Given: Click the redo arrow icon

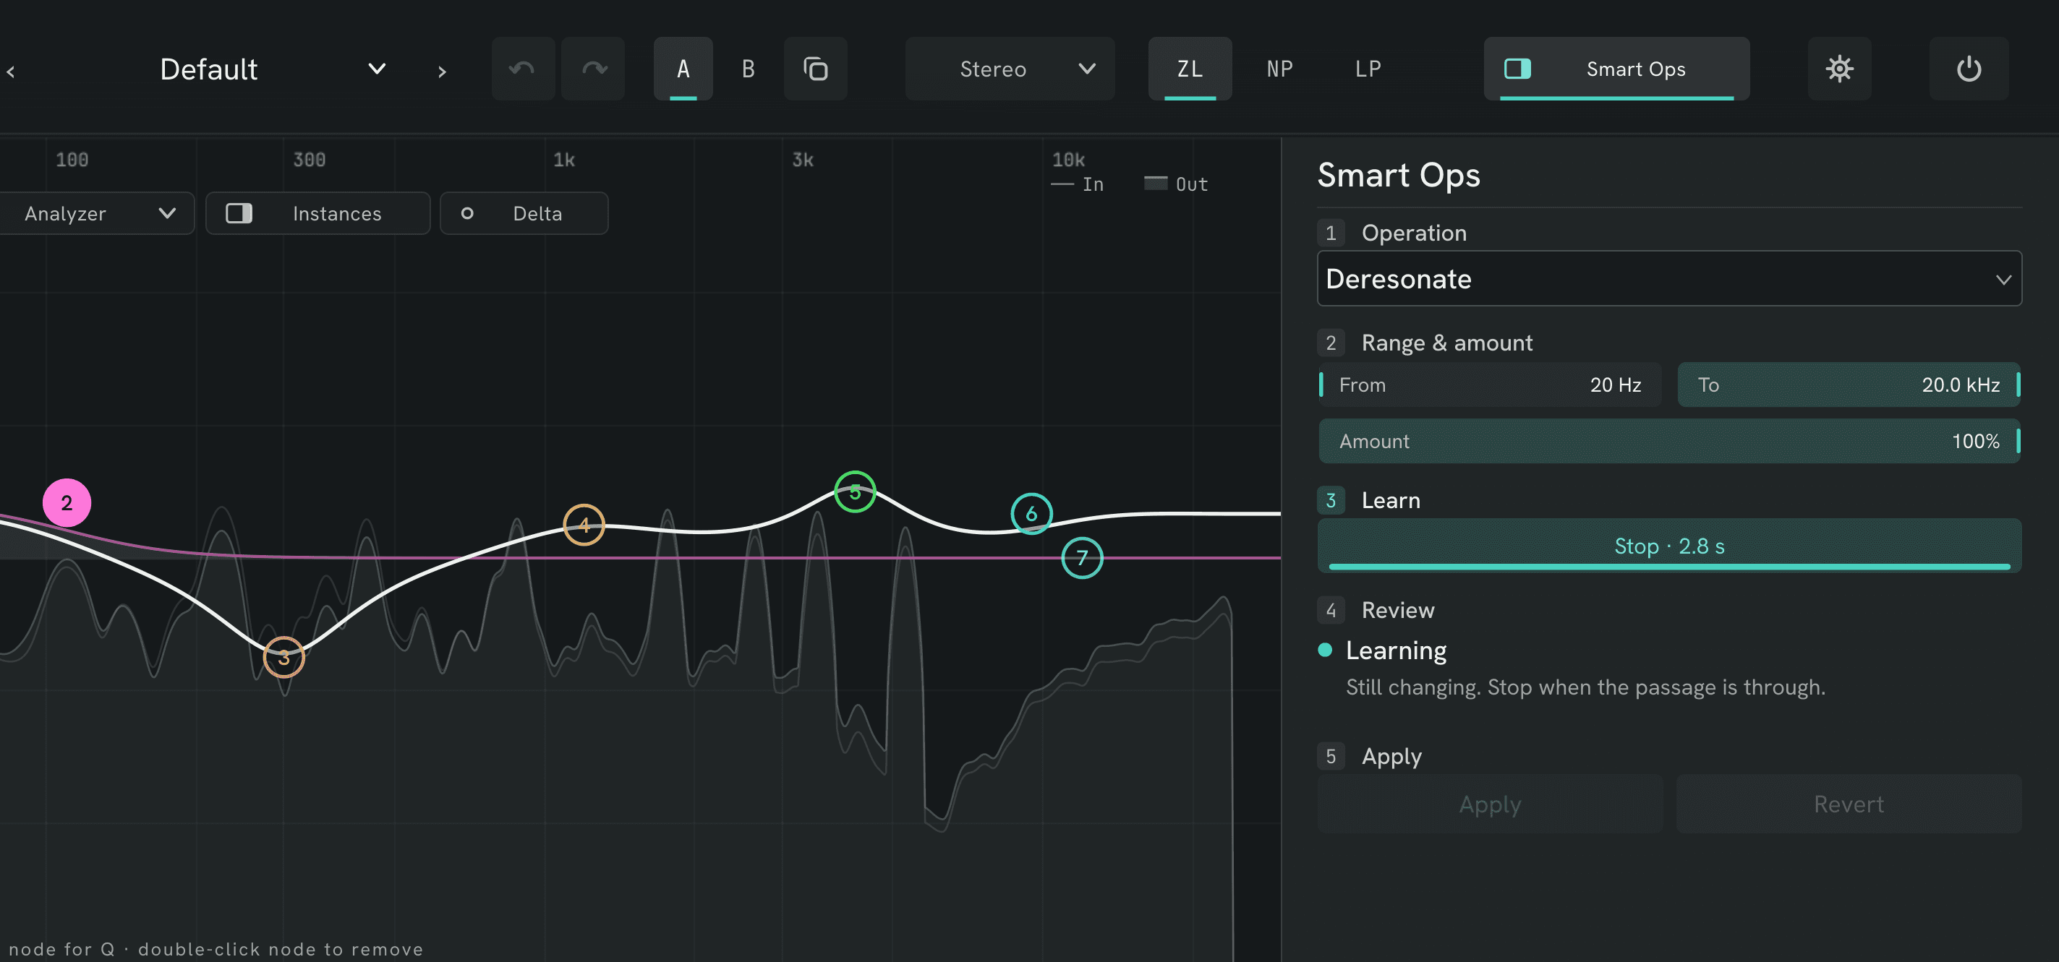Looking at the screenshot, I should coord(593,69).
